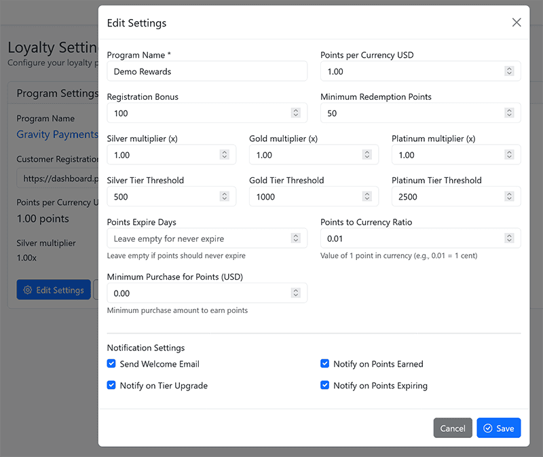
Task: Click the '1.00x' Silver multiplier value in background
Action: [x=26, y=258]
